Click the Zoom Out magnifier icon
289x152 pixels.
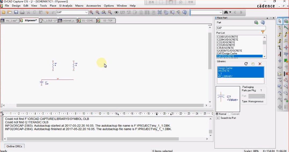tap(98, 12)
